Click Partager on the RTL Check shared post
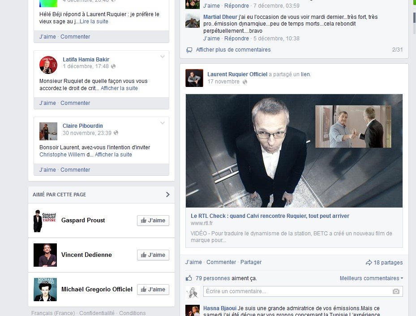Screen dimensions: 416x316 [251, 262]
